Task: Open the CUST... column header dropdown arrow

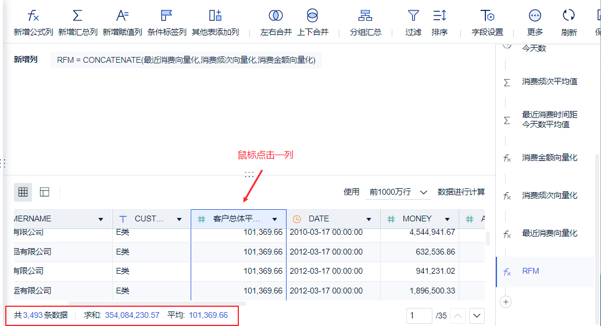Action: [179, 219]
